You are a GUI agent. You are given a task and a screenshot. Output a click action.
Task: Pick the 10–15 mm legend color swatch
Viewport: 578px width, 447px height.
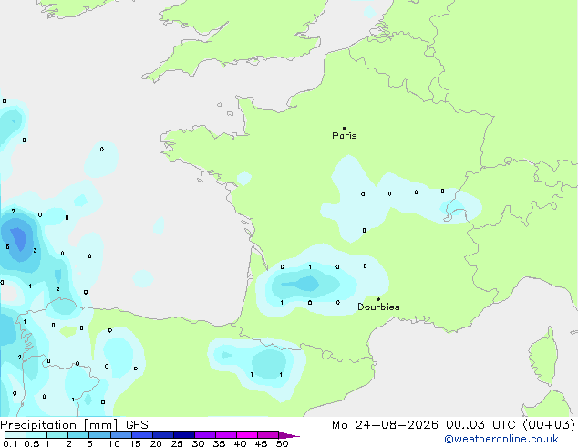[120, 435]
